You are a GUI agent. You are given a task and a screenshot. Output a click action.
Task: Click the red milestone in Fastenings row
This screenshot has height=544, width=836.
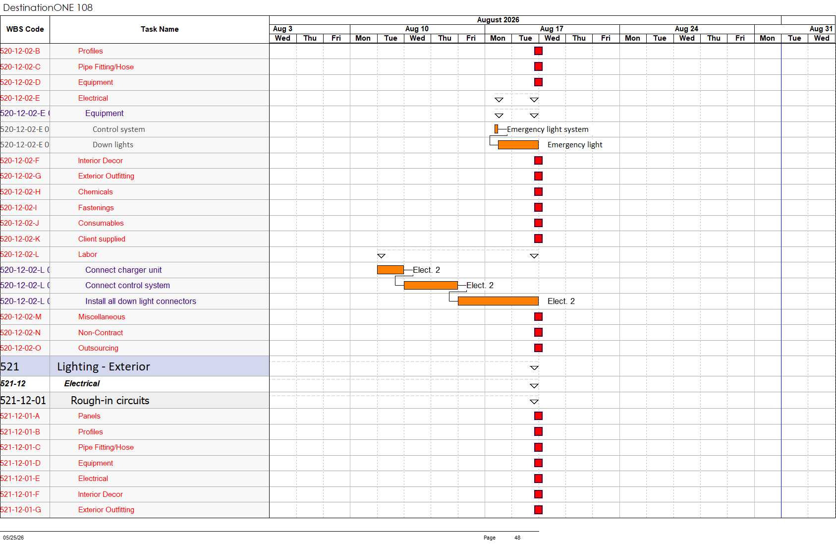tap(538, 207)
